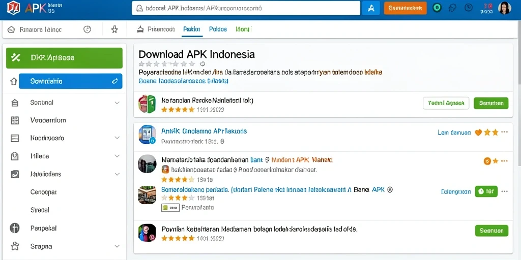Image resolution: width=521 pixels, height=260 pixels.
Task: Open the chat bubbles icon in header
Action: point(452,8)
